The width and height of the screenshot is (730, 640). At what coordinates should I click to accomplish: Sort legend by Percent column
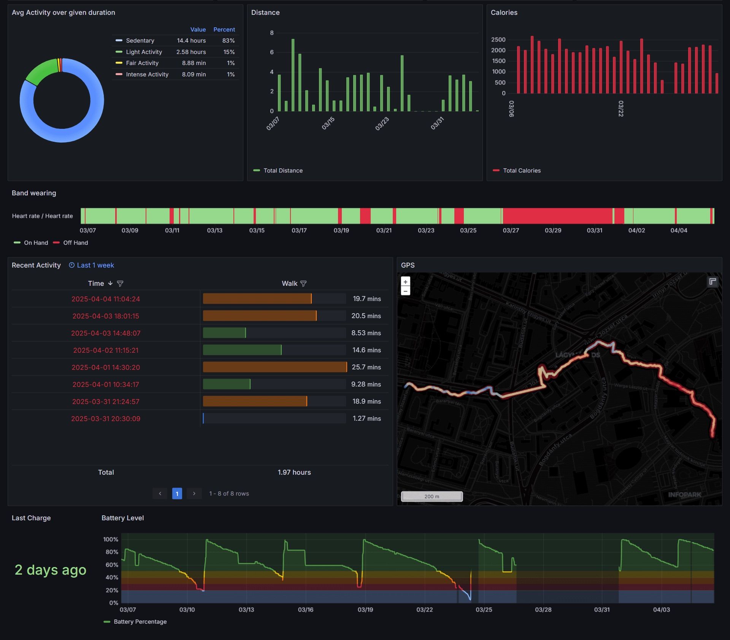pyautogui.click(x=224, y=30)
